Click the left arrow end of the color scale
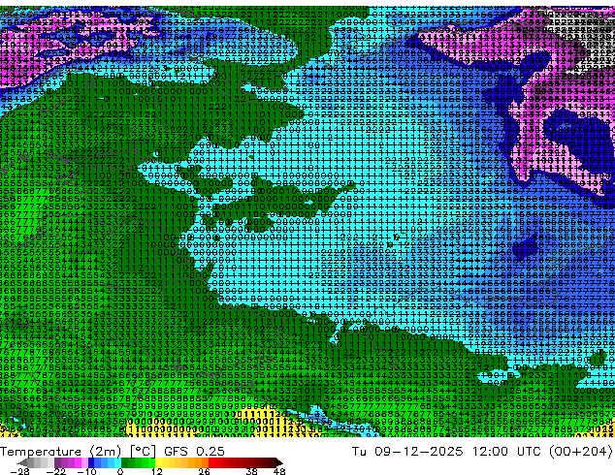This screenshot has width=615, height=475. pos(21,462)
